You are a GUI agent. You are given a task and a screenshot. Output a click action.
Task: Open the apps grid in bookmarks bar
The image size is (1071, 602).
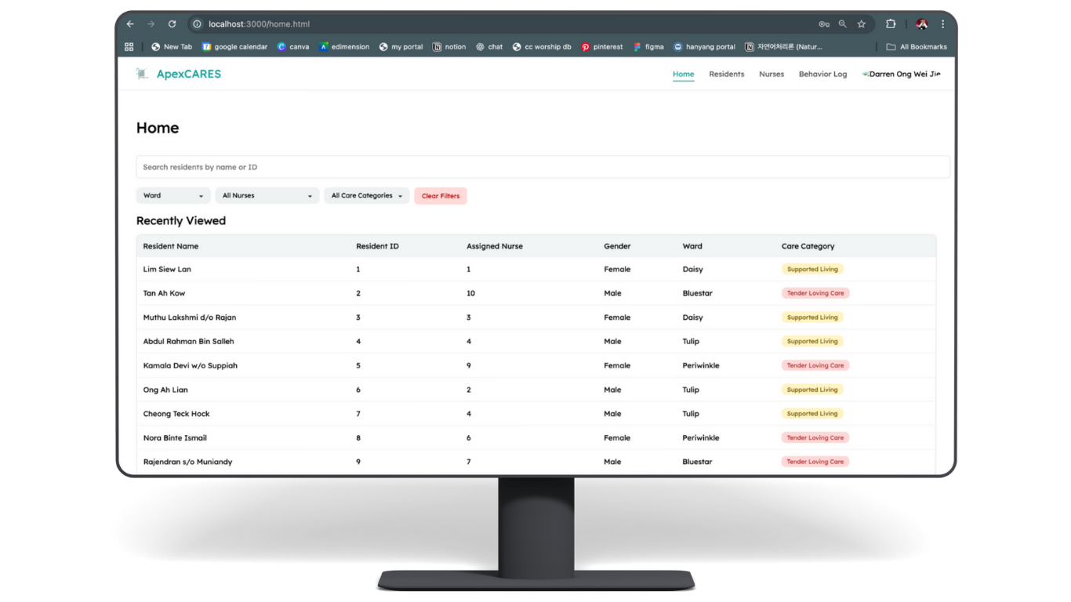[129, 47]
